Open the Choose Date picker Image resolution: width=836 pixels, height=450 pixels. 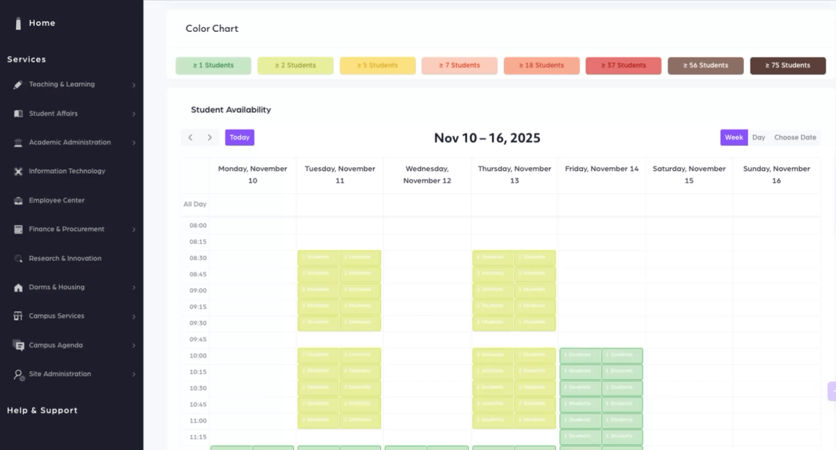(x=795, y=137)
